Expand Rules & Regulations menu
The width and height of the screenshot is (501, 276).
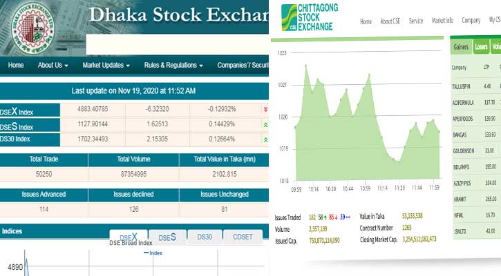(173, 66)
